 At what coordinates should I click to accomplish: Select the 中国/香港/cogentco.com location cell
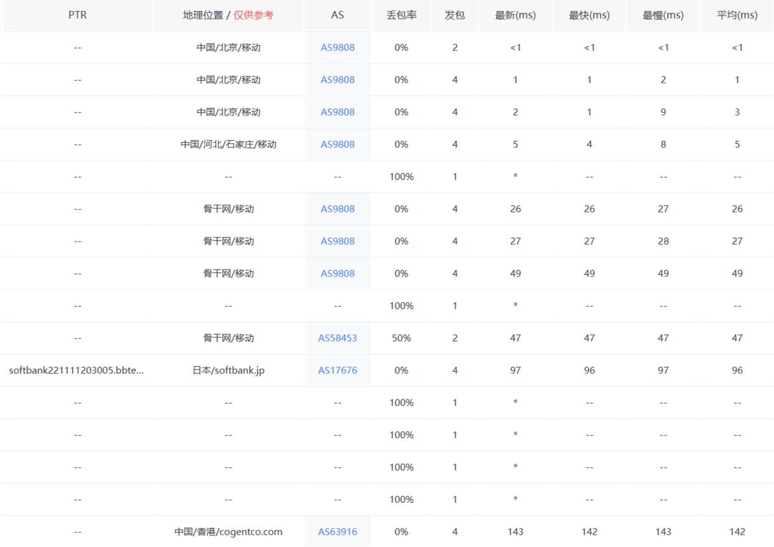tap(228, 531)
